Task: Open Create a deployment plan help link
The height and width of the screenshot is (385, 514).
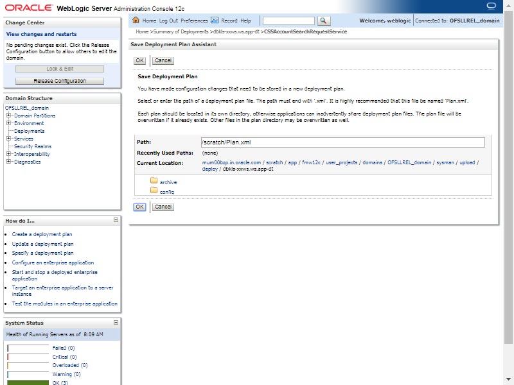Action: [42, 234]
